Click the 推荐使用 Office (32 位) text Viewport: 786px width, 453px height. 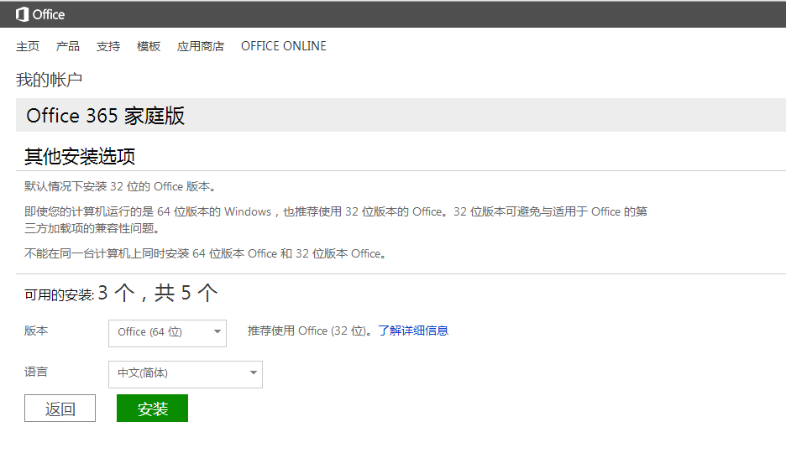point(310,331)
